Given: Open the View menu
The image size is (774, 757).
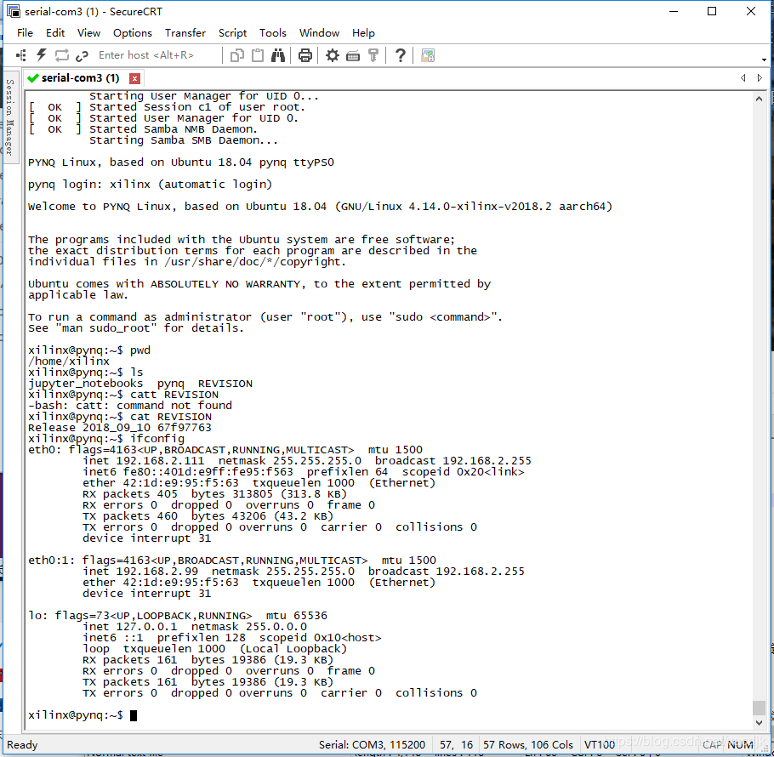Looking at the screenshot, I should click(x=88, y=32).
